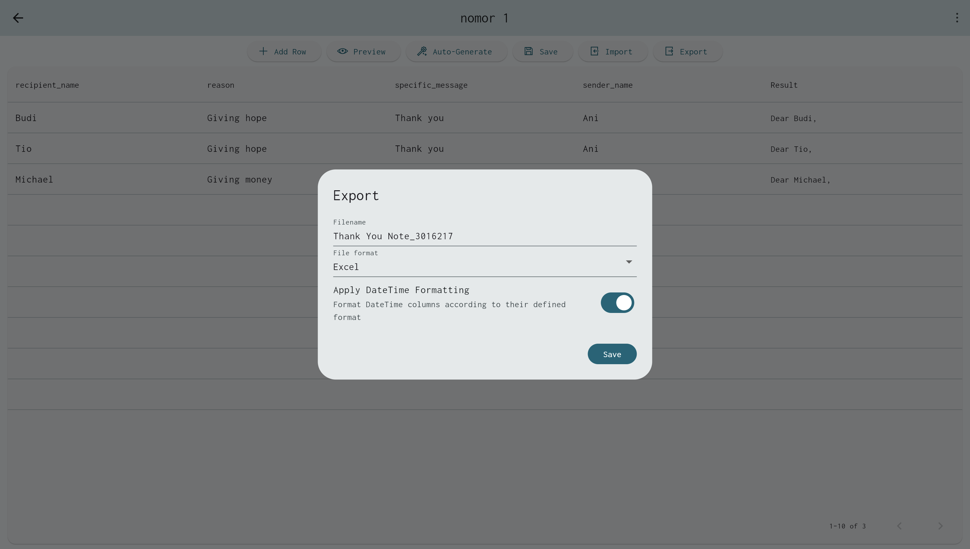The height and width of the screenshot is (549, 970).
Task: Click Dear Tio, result cell
Action: (x=791, y=149)
